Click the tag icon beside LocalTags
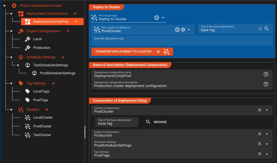This screenshot has width=277, height=163. (27, 91)
